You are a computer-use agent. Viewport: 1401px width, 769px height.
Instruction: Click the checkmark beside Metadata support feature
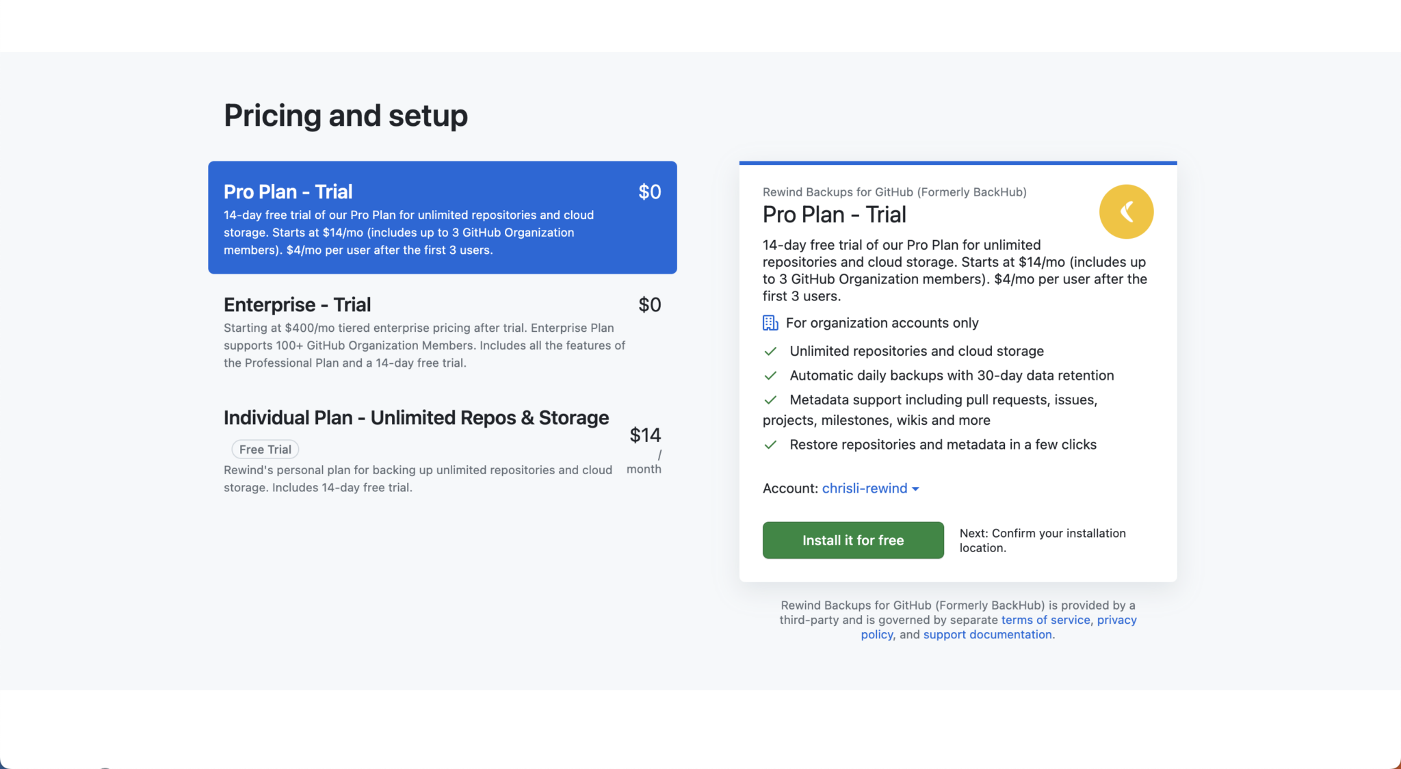(x=770, y=400)
